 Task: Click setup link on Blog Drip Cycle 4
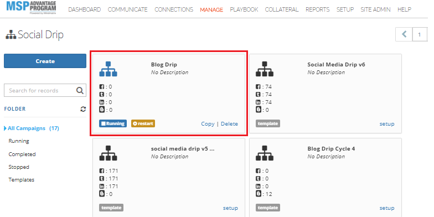pyautogui.click(x=387, y=208)
